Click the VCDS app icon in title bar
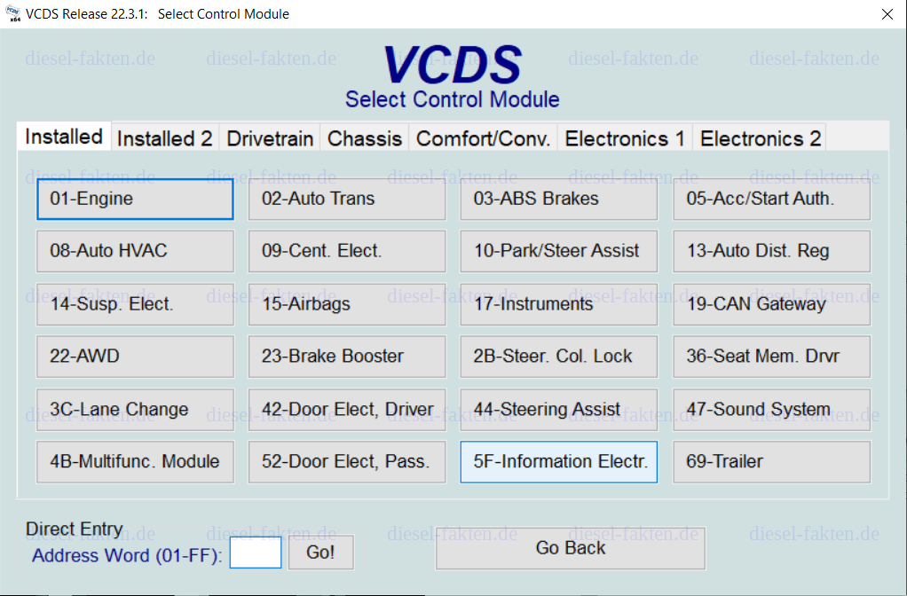Screen dimensions: 907x596 [x=12, y=14]
